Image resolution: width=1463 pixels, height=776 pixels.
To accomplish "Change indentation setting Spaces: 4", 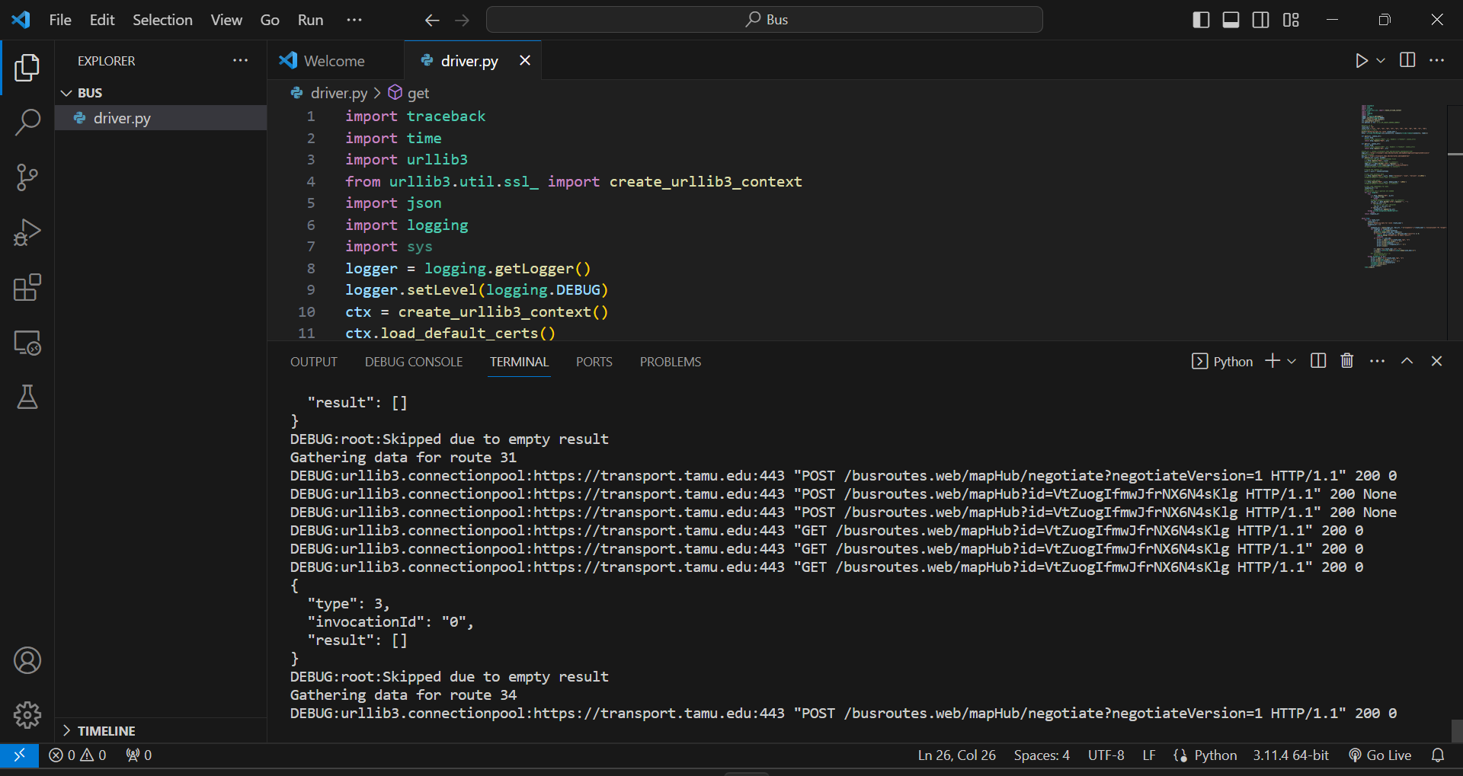I will pos(1042,755).
